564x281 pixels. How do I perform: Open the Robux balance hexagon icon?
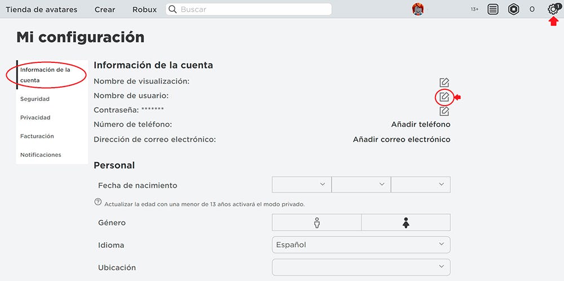(x=513, y=9)
